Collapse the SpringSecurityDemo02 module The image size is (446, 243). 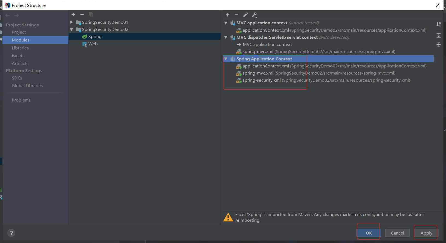(x=71, y=29)
